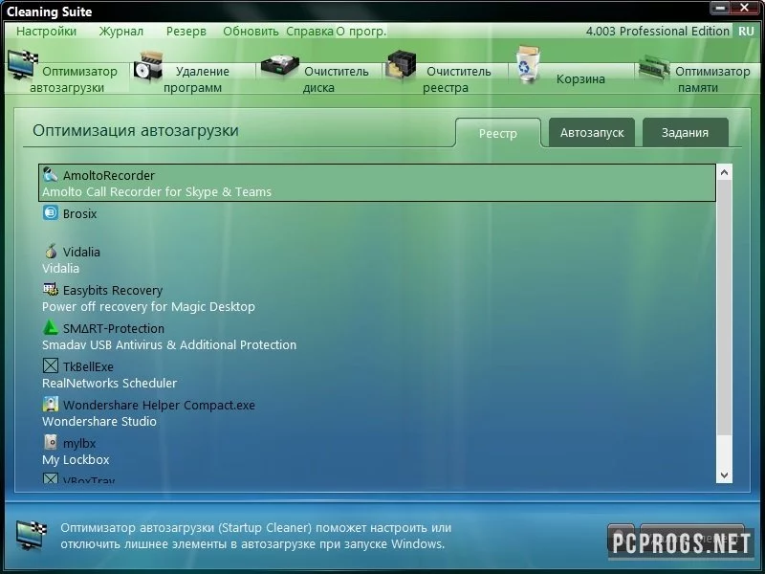The width and height of the screenshot is (765, 574).
Task: Switch language with the RU button
Action: 746,32
